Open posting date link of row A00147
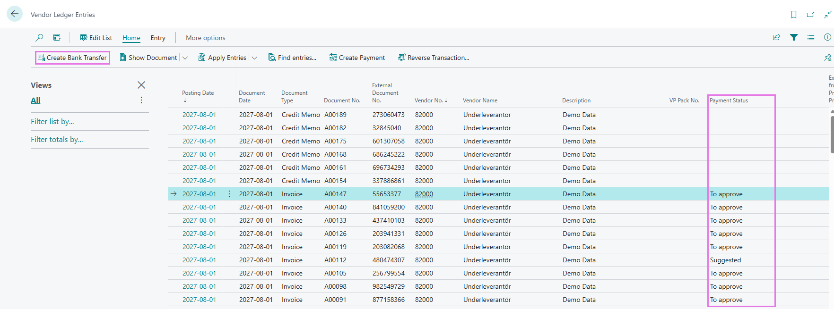 199,194
